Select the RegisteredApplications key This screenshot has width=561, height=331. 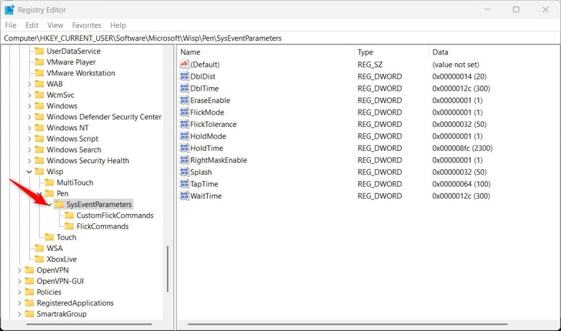[75, 303]
